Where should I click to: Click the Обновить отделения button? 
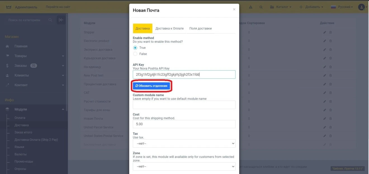click(x=151, y=86)
